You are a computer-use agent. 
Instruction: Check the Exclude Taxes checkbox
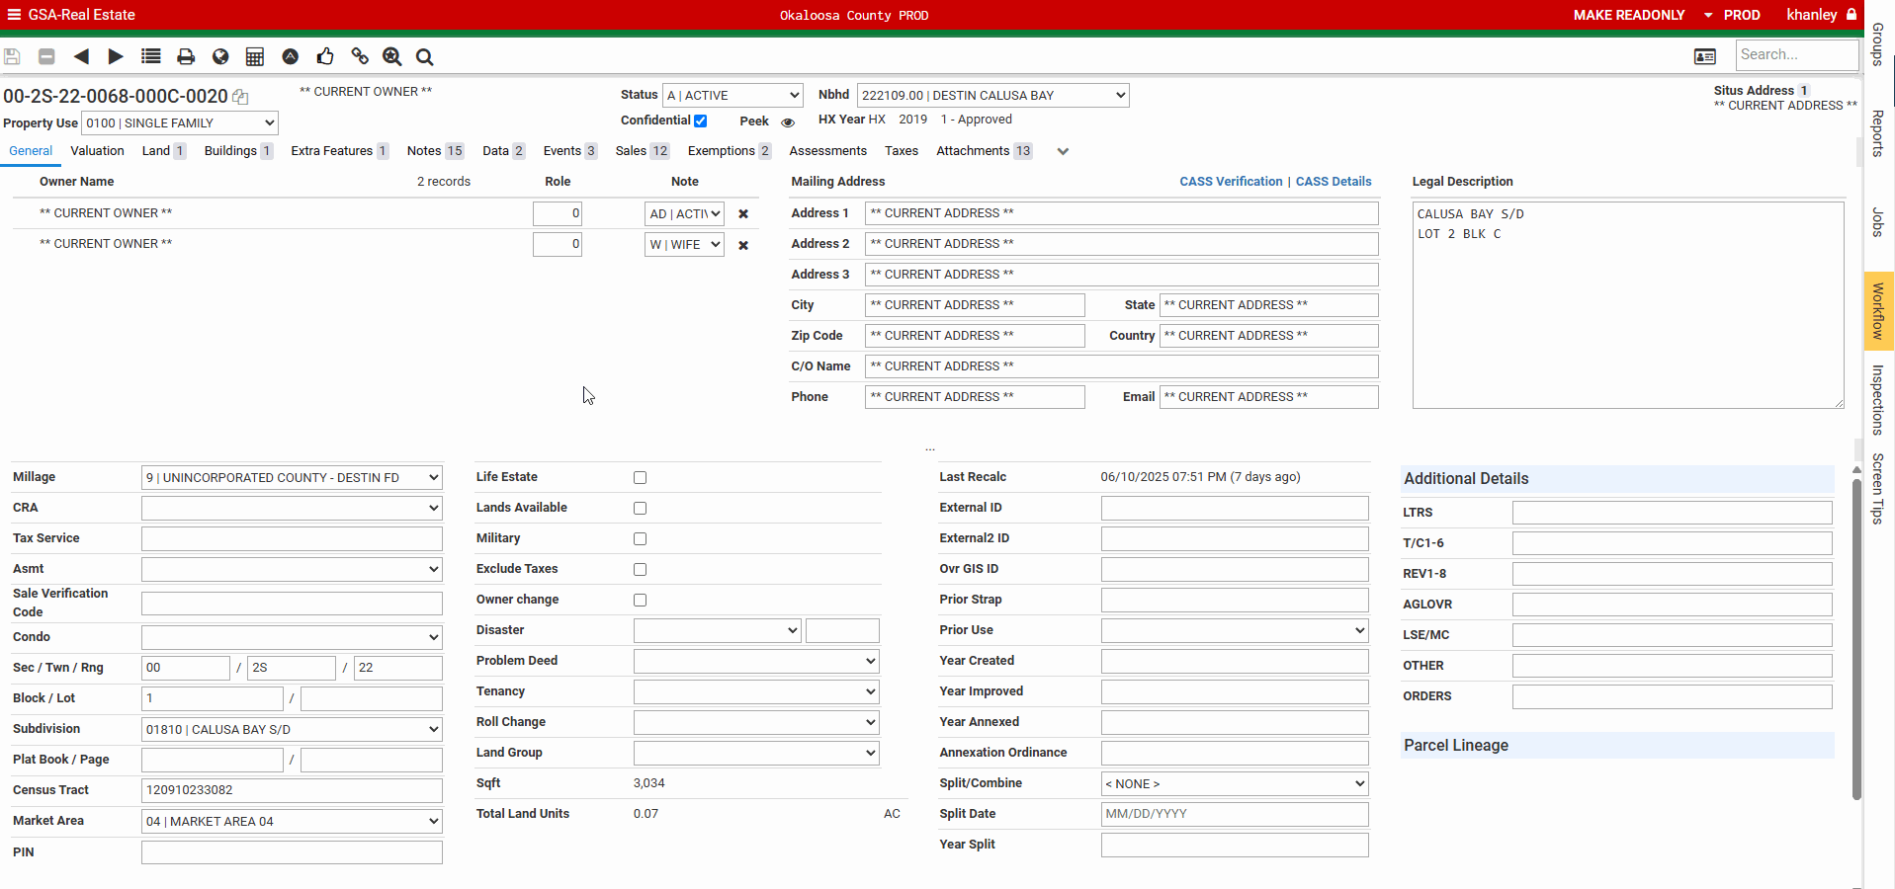[x=640, y=570]
